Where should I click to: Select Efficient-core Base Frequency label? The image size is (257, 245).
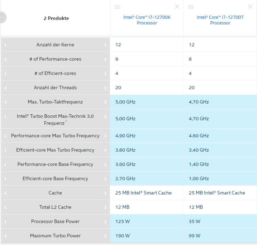(x=55, y=178)
